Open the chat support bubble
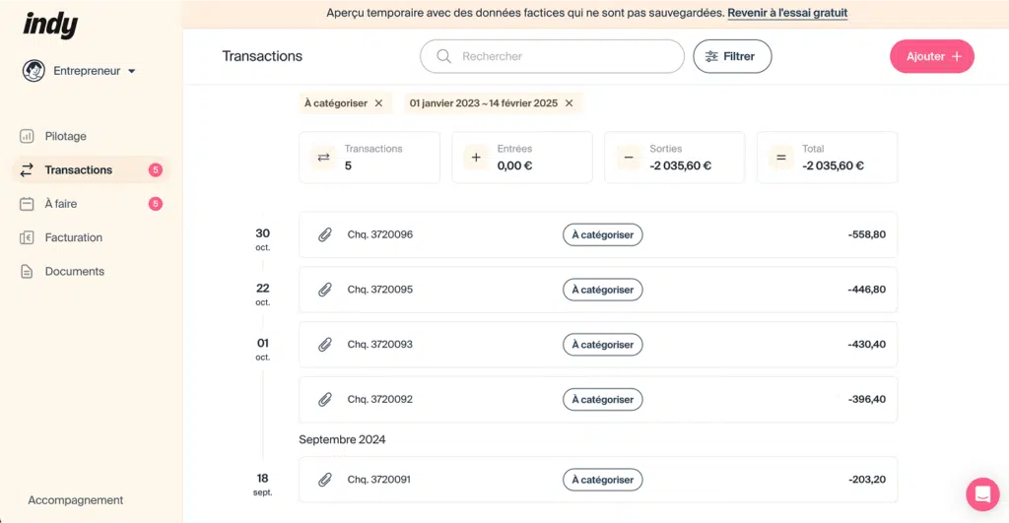 (x=981, y=493)
